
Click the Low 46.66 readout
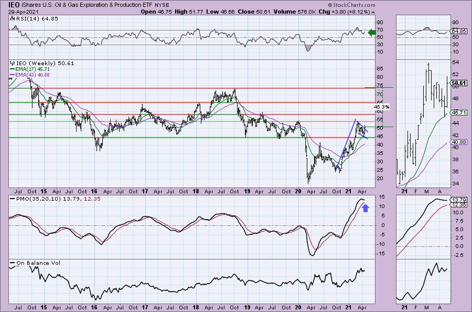coord(220,12)
